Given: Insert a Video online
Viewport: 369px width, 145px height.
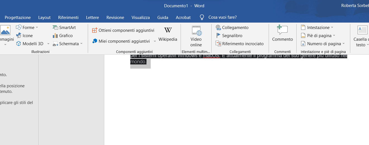Looking at the screenshot, I should click(x=196, y=36).
